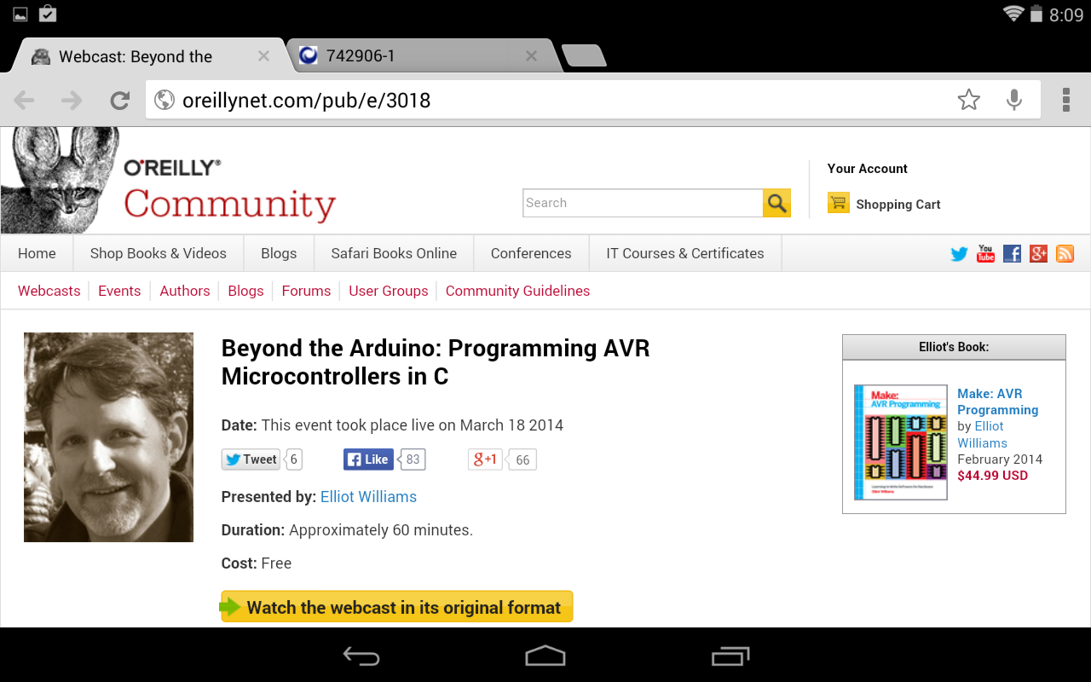
Task: Open a new browser tab
Action: [x=585, y=56]
